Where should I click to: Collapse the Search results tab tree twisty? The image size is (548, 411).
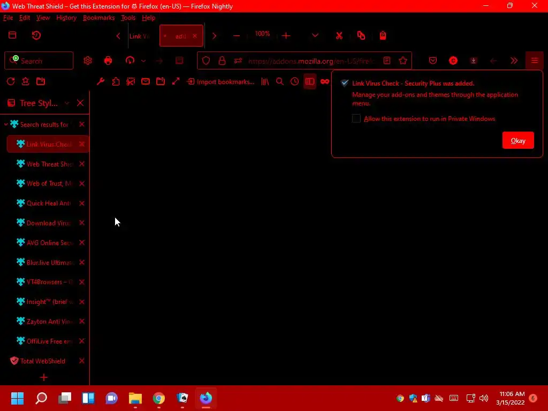click(x=6, y=124)
